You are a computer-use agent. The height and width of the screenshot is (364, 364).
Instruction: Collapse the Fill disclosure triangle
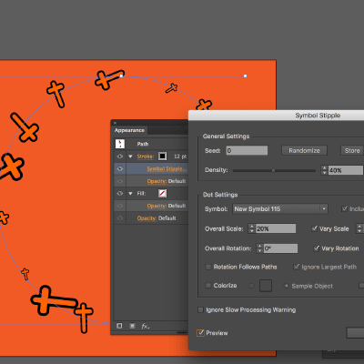(130, 193)
